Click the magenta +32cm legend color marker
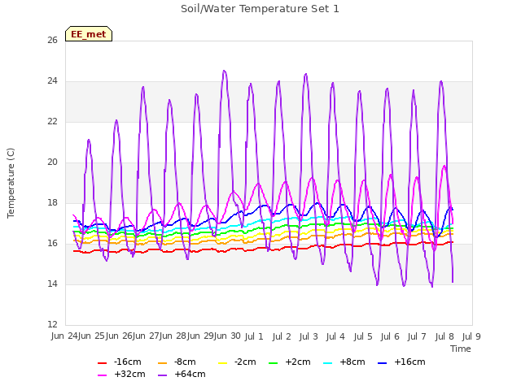The height and width of the screenshot is (390, 521). (102, 375)
